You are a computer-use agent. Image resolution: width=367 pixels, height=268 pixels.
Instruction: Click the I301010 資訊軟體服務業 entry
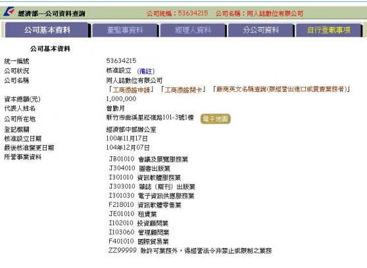pyautogui.click(x=145, y=177)
